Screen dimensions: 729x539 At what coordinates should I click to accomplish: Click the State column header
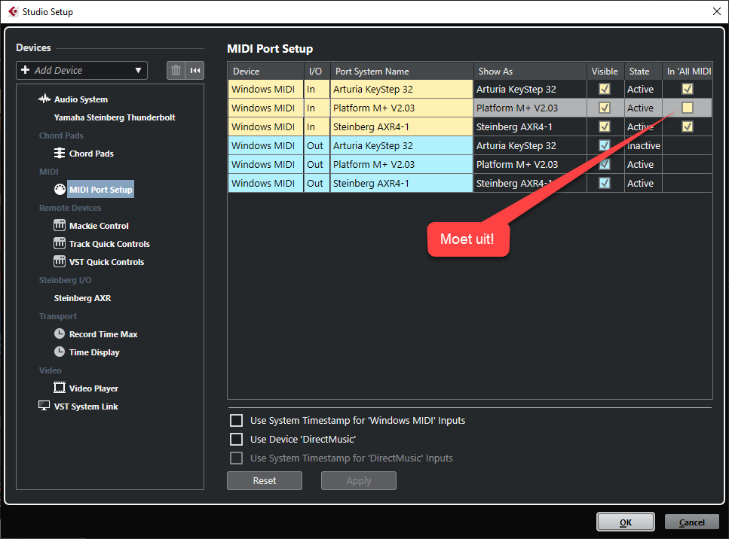643,71
